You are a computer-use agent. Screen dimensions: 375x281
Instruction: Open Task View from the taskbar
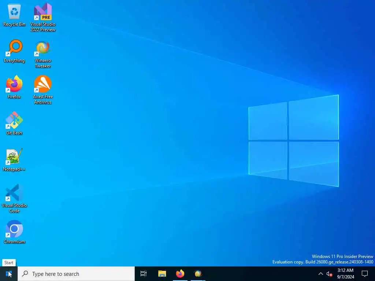click(x=144, y=274)
